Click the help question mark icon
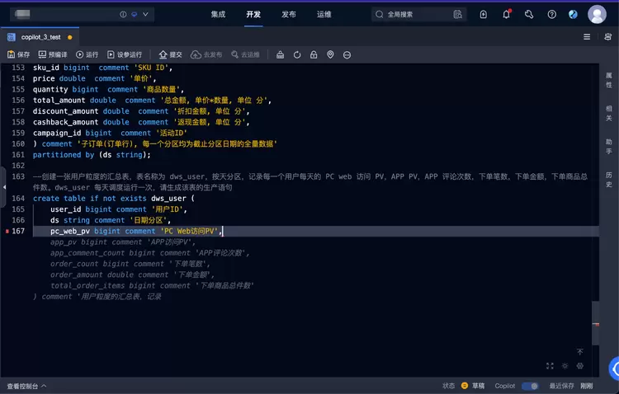Screen dimensions: 619x394 pos(552,14)
